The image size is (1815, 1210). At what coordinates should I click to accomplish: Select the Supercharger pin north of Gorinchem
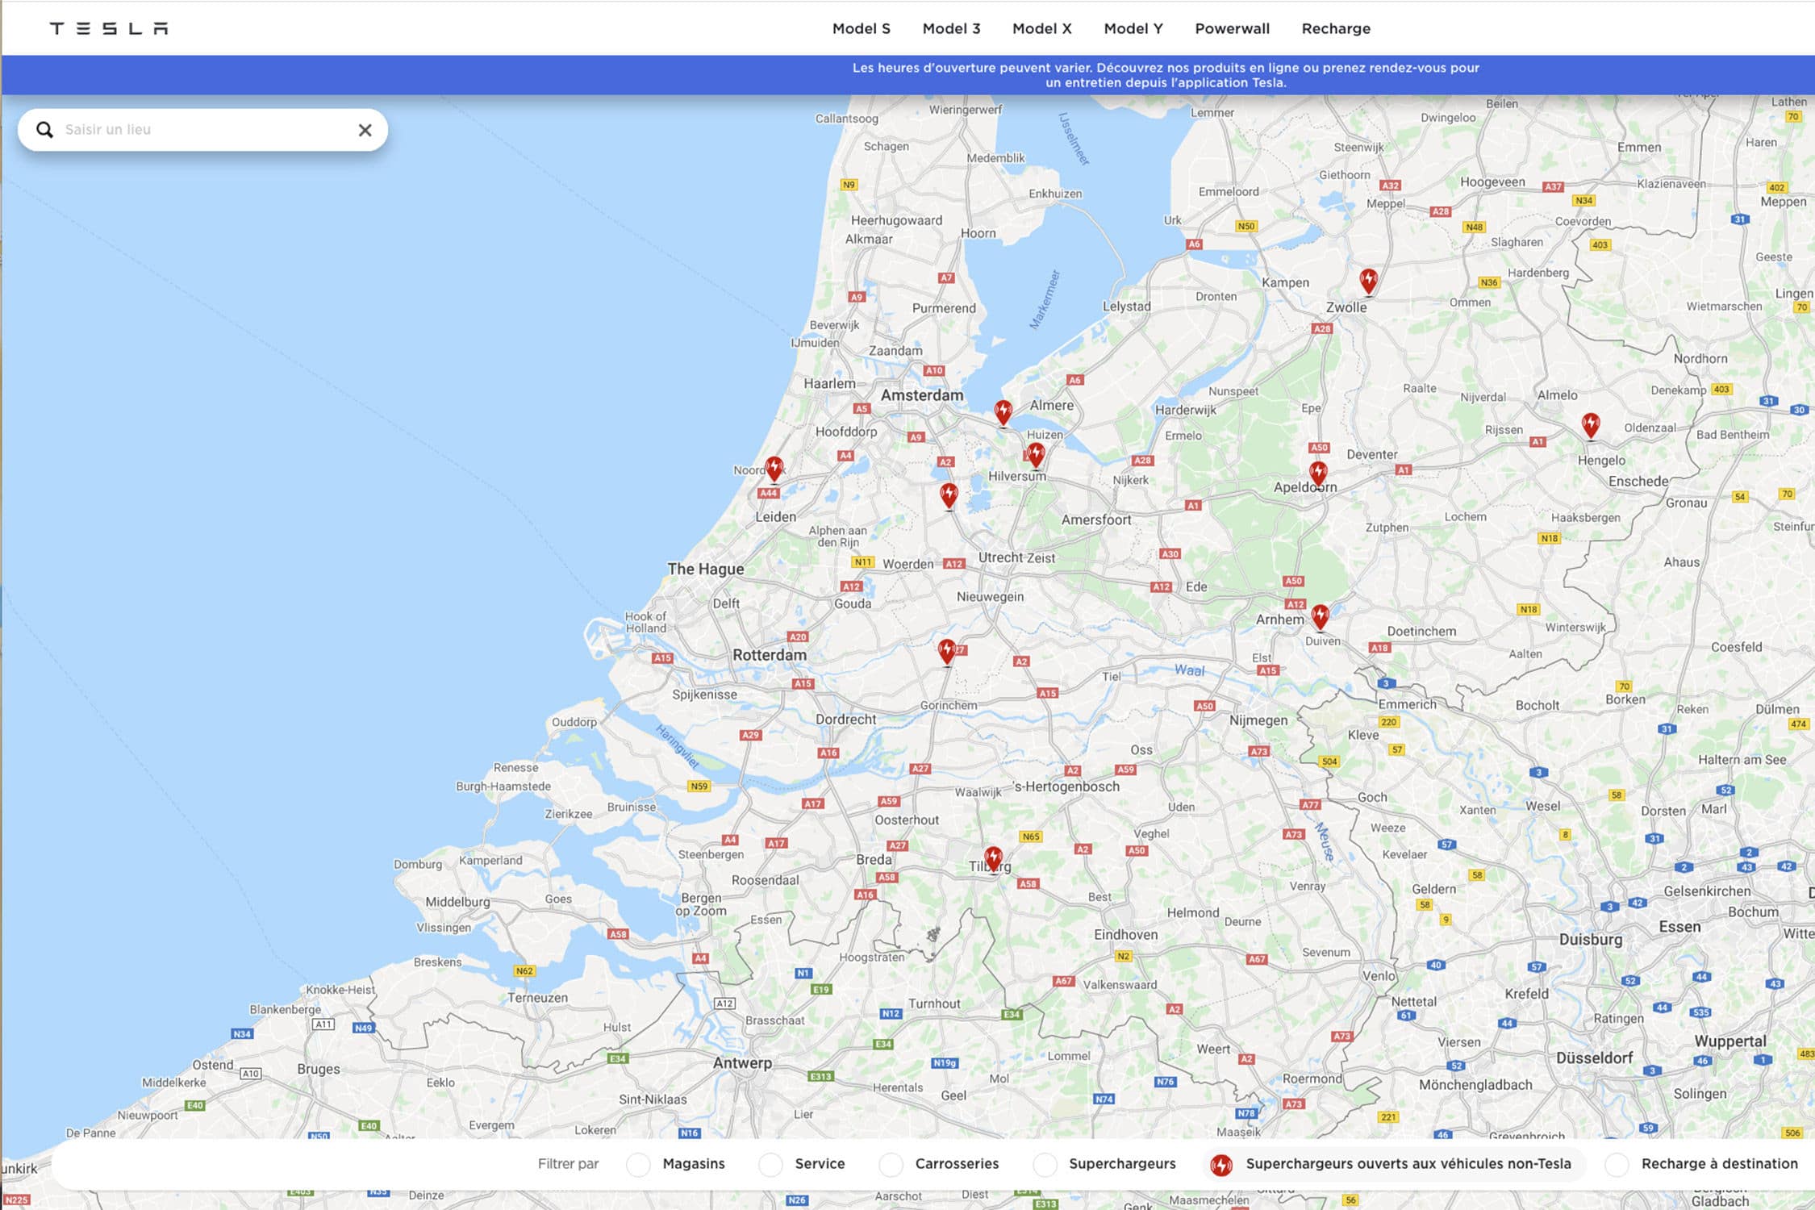tap(947, 652)
